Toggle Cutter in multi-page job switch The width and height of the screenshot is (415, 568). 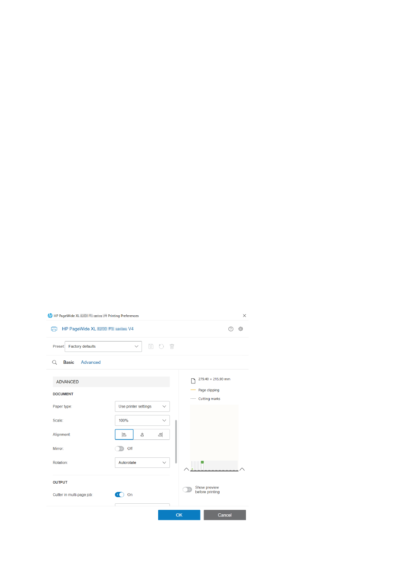pos(119,495)
